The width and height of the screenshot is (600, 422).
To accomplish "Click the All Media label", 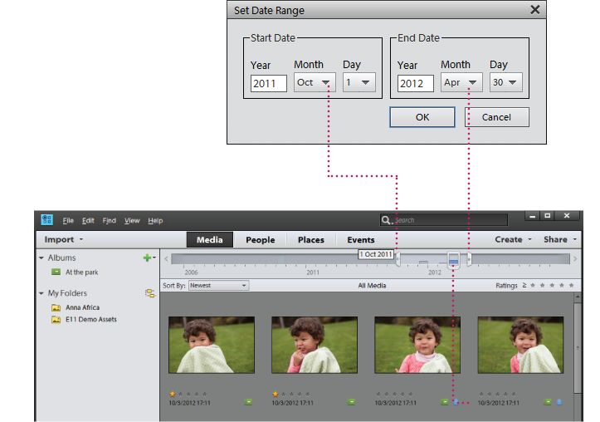I will click(372, 286).
